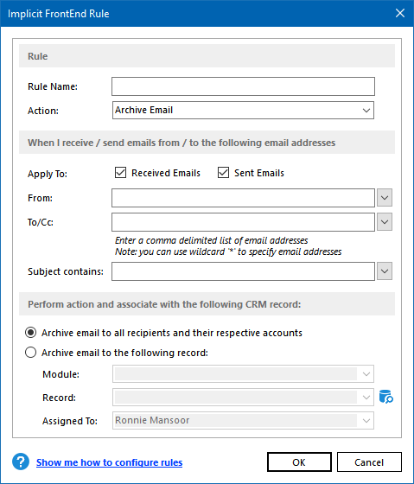Click into the Rule Name text field
Screen dimensions: 414x484
[243, 86]
